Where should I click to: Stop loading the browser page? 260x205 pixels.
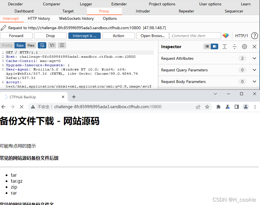(x=22, y=107)
